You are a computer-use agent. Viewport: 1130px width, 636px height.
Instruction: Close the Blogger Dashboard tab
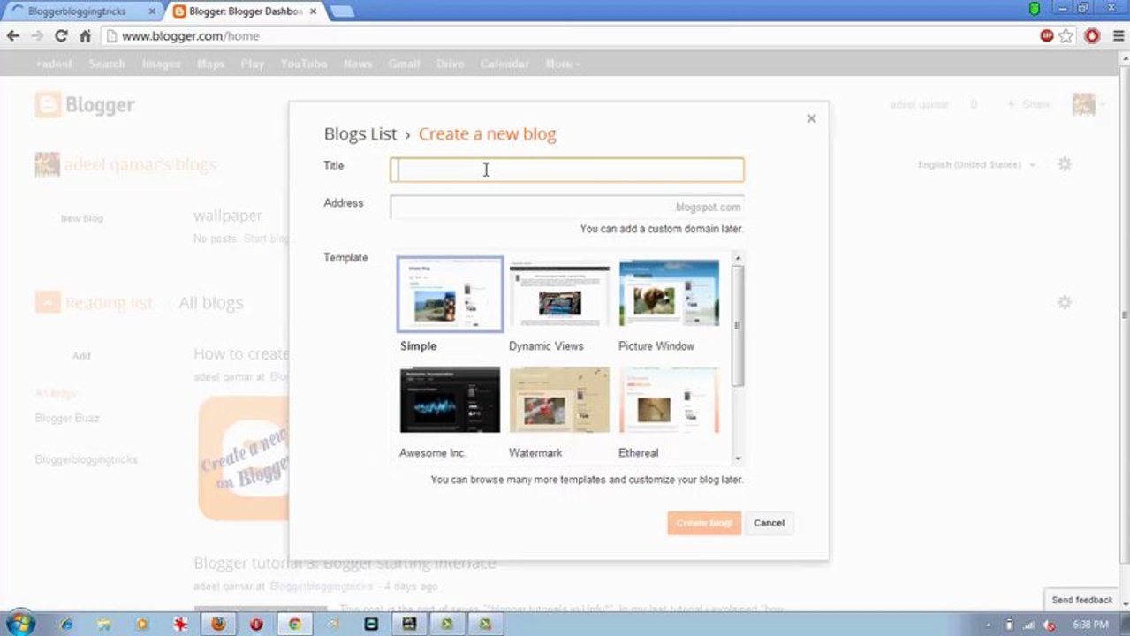coord(313,11)
